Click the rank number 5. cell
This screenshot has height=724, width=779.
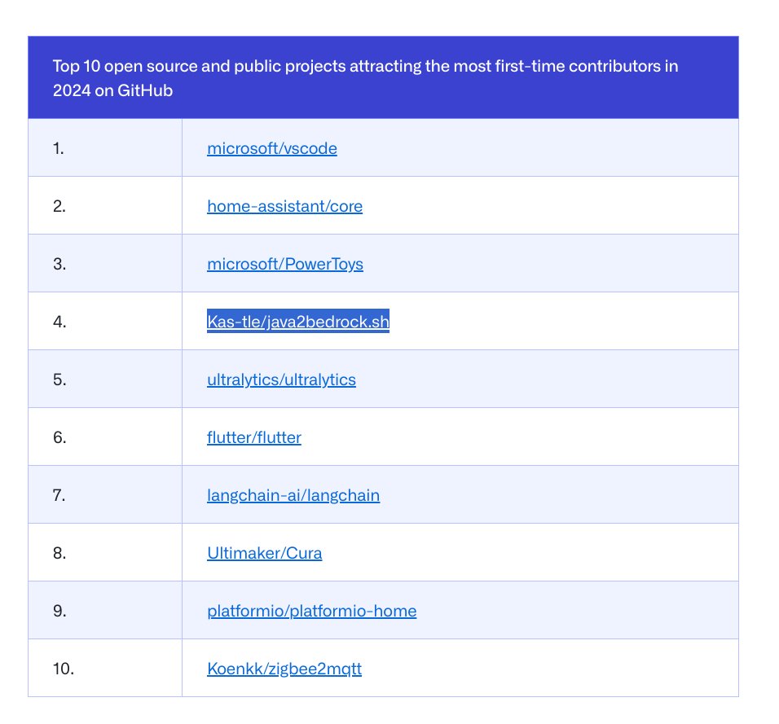click(105, 379)
